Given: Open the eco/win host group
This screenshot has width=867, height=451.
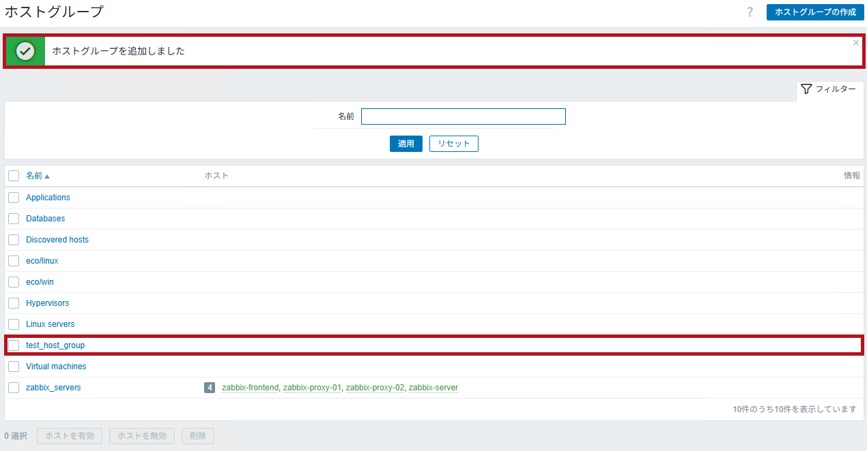Looking at the screenshot, I should (40, 282).
